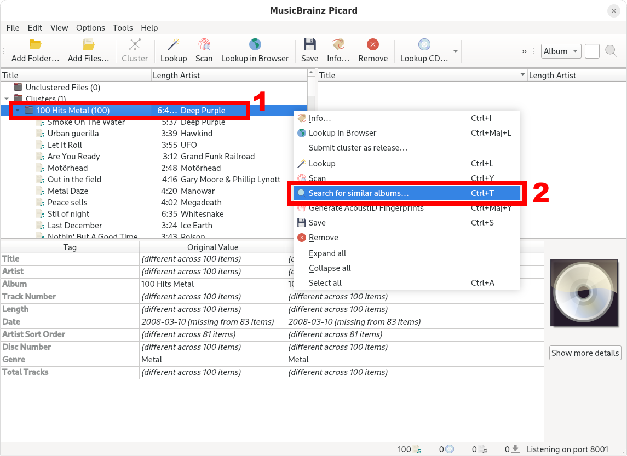Image resolution: width=627 pixels, height=456 pixels.
Task: Open the toolbar Info tag icon
Action: [338, 45]
